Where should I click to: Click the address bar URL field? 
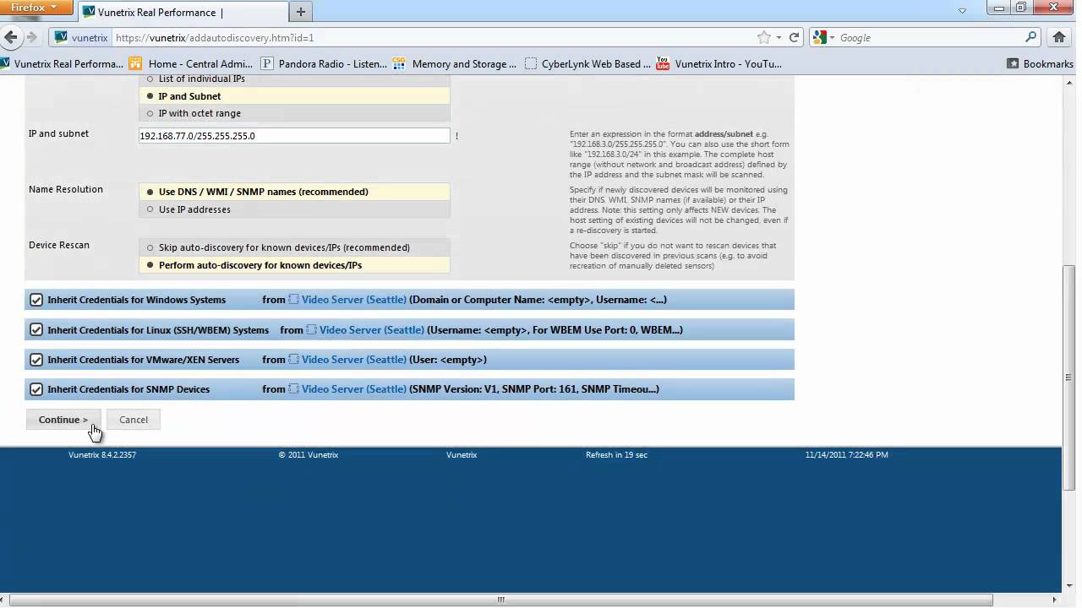[431, 37]
